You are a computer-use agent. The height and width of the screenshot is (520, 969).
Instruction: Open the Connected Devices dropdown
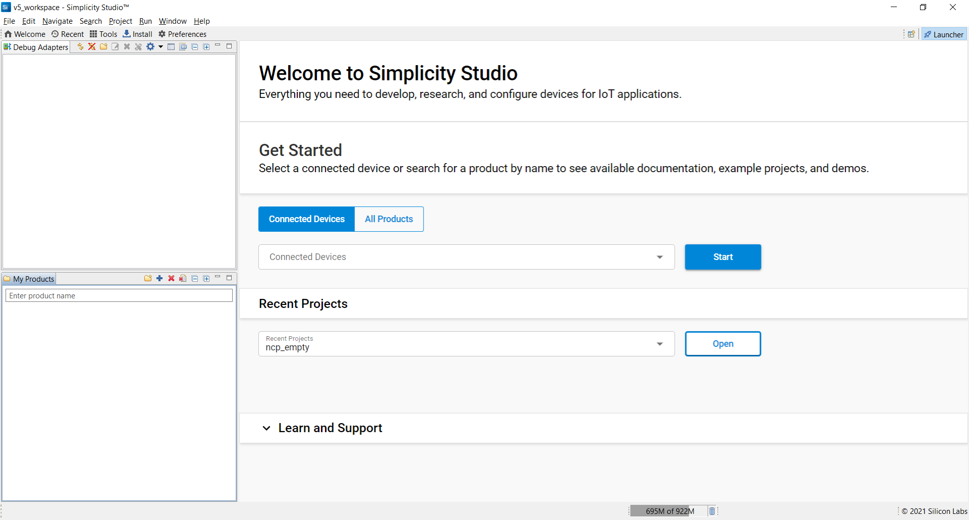[659, 257]
